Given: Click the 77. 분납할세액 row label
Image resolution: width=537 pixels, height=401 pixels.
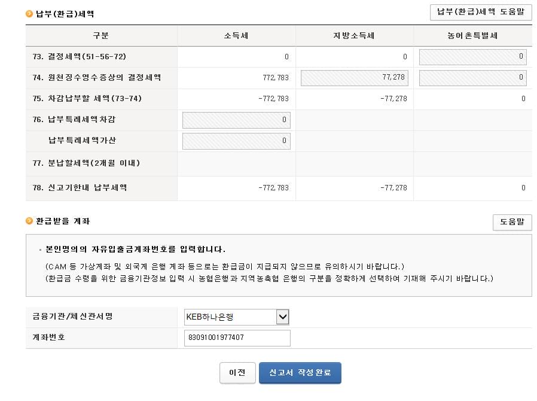Looking at the screenshot, I should (x=87, y=163).
